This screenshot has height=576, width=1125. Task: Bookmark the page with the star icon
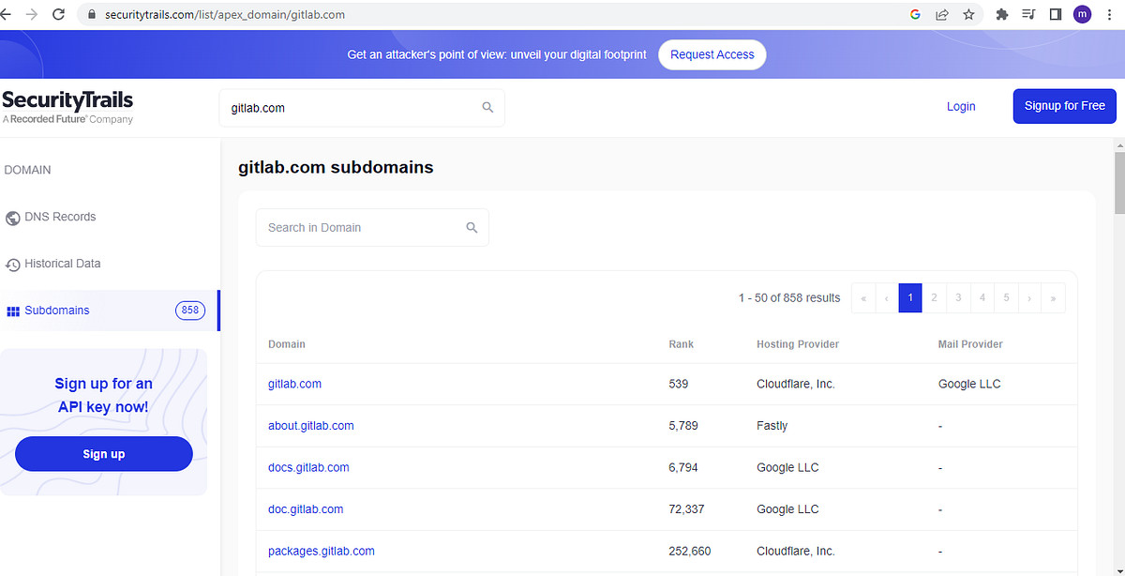point(968,14)
